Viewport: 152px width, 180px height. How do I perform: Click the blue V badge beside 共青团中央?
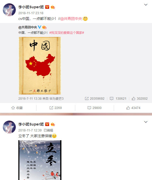40,27
